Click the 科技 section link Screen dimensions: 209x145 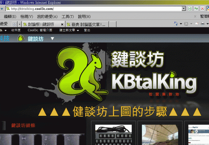pyautogui.click(x=5, y=38)
